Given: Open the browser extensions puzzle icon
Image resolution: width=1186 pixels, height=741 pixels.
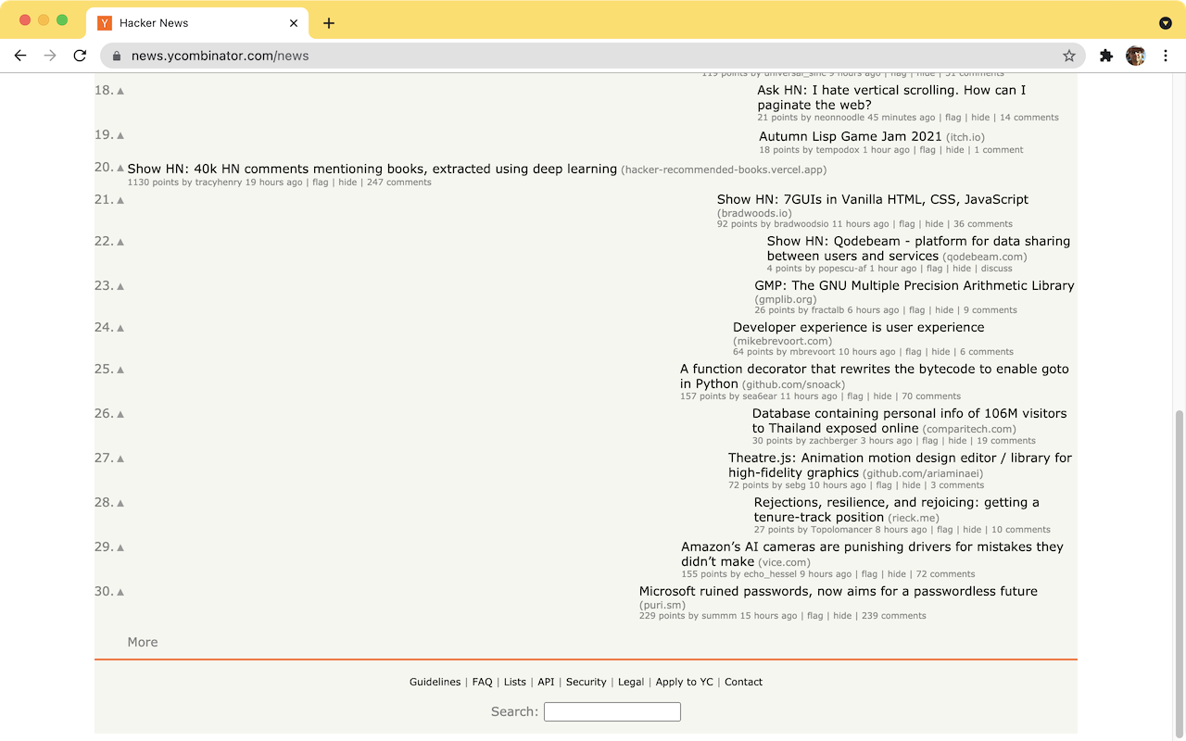Looking at the screenshot, I should [1105, 56].
